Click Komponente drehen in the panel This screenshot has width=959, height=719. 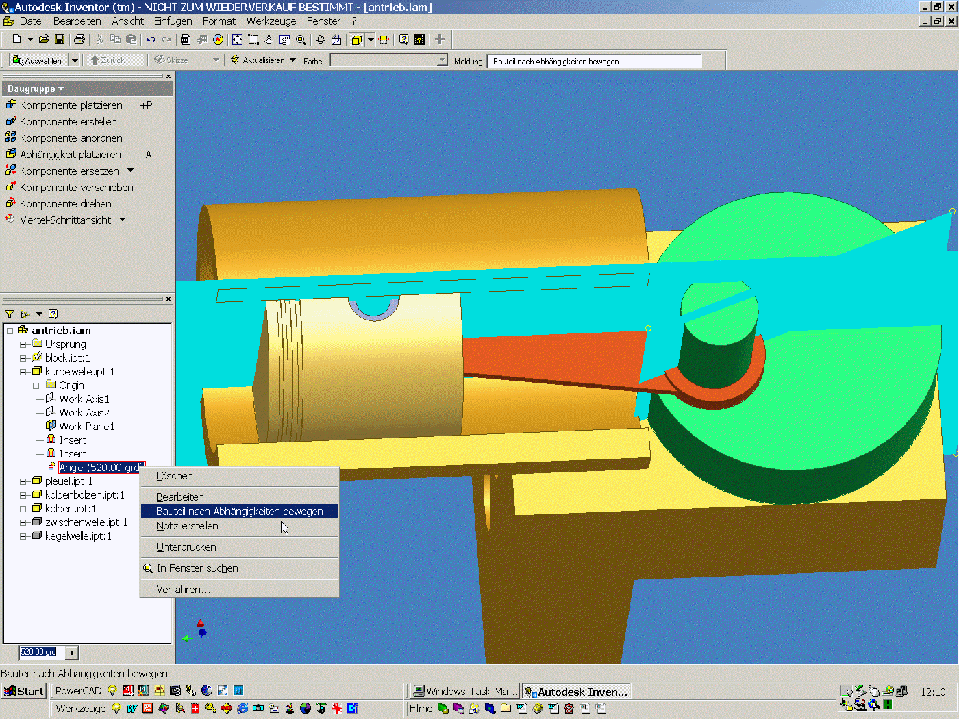coord(59,204)
